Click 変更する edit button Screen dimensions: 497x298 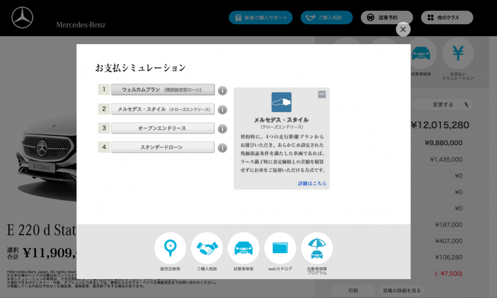coord(443,105)
